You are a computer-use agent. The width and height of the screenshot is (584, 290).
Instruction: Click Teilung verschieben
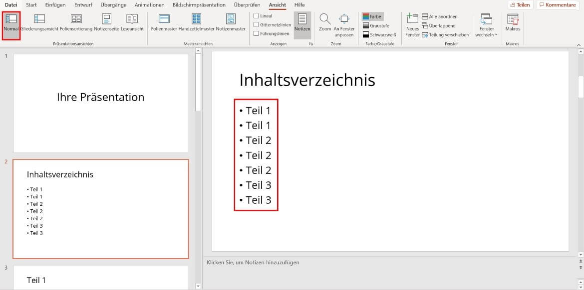pyautogui.click(x=445, y=34)
